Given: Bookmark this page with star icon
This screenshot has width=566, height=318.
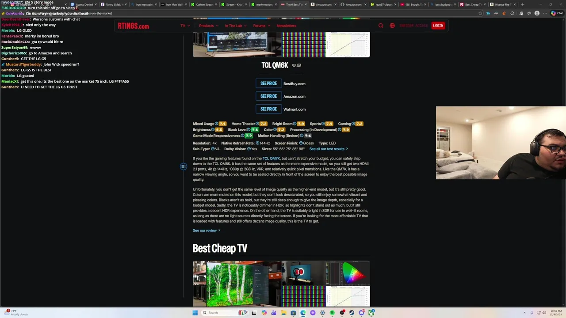Looking at the screenshot, I should point(480,13).
